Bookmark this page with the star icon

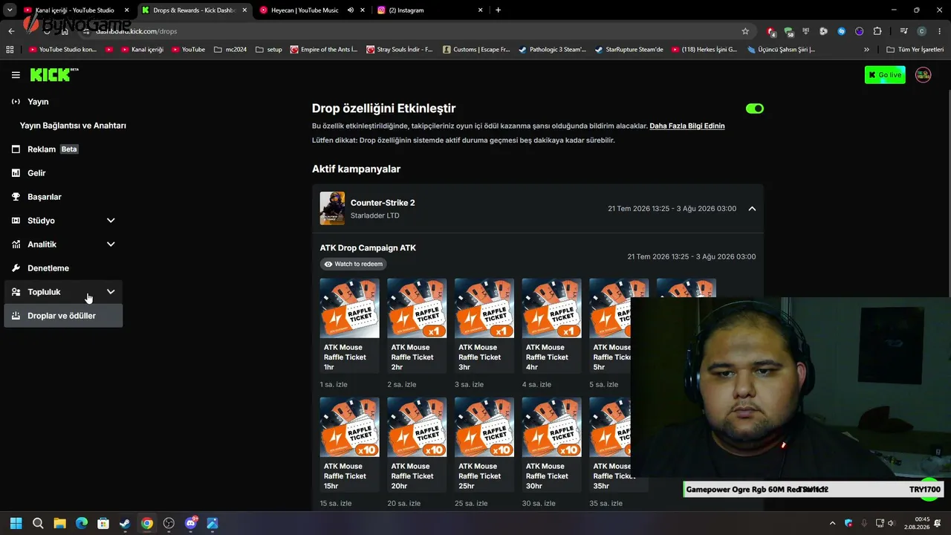(x=745, y=31)
